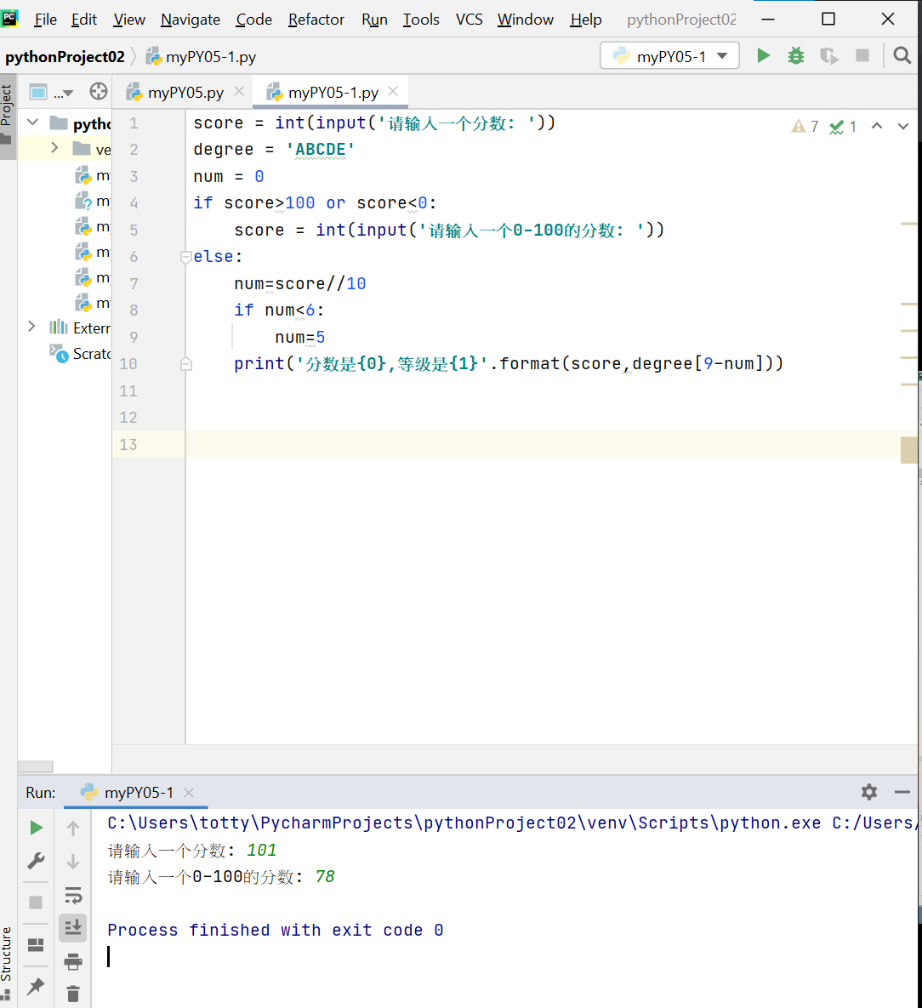Open the Run menu
Viewport: 922px width, 1008px height.
pyautogui.click(x=375, y=20)
